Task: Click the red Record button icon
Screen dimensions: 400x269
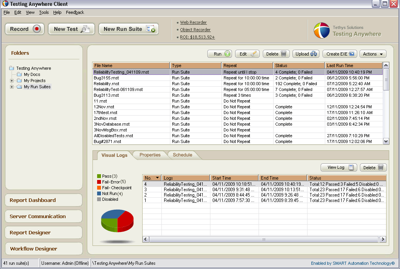Action: click(x=37, y=29)
